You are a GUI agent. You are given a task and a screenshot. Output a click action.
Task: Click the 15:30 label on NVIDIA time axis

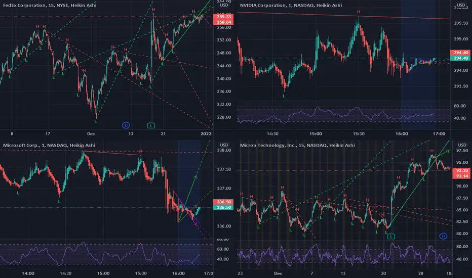pyautogui.click(x=359, y=134)
